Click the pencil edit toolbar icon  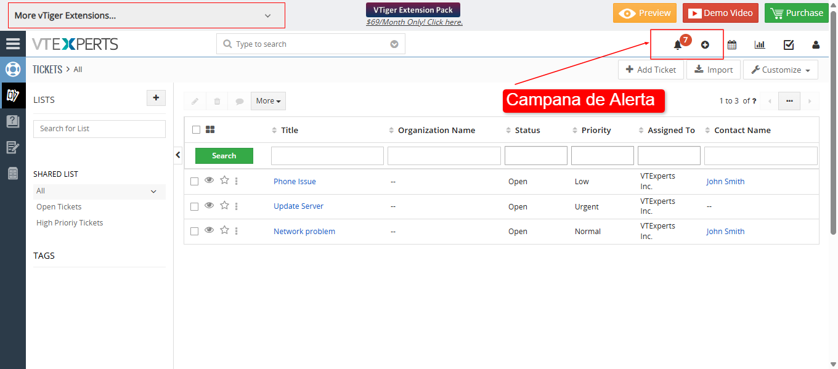(x=195, y=101)
